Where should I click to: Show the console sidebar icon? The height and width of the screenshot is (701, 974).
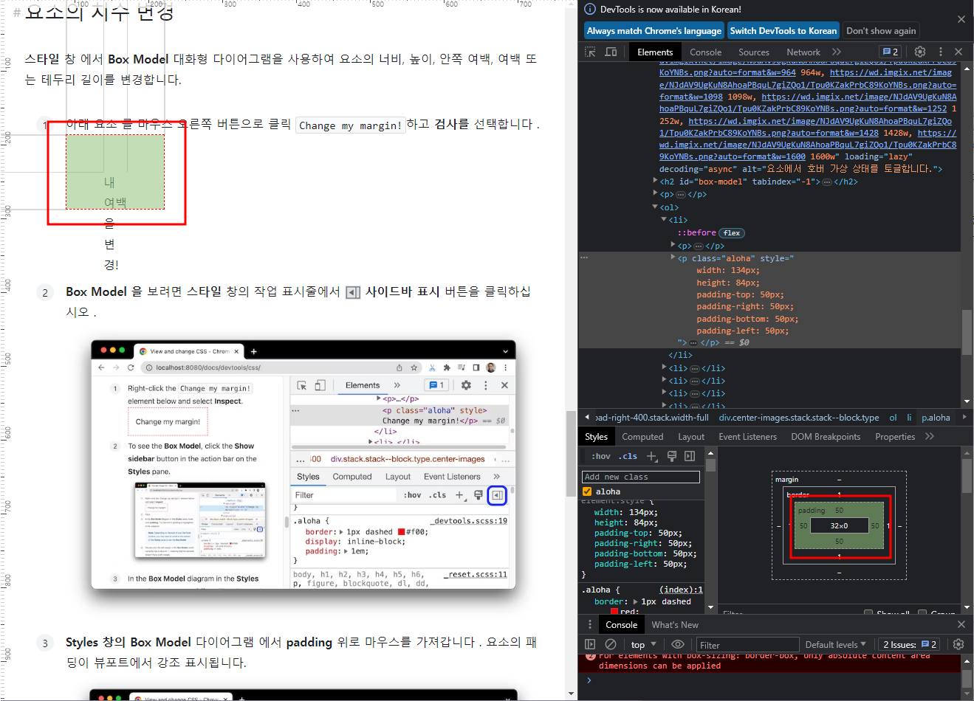tap(590, 644)
